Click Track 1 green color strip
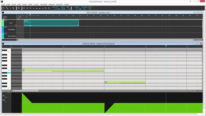The height and width of the screenshot is (116, 206). [3, 23]
